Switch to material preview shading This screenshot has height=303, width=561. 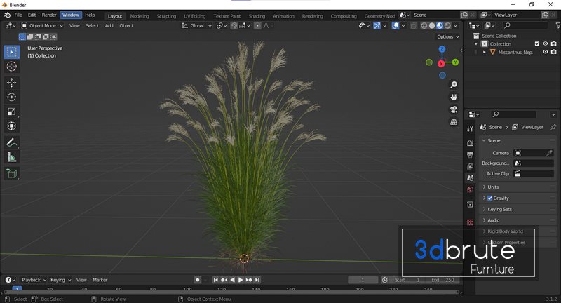tap(440, 26)
